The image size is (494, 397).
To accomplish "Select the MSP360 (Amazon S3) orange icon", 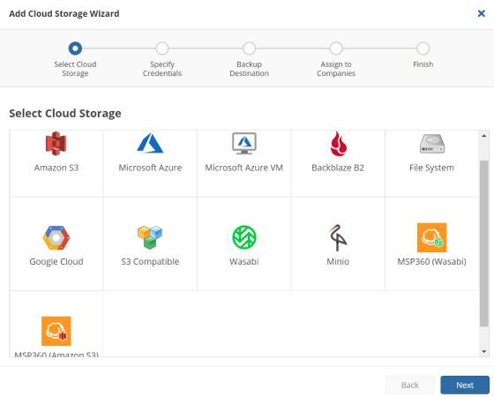I will (56, 331).
